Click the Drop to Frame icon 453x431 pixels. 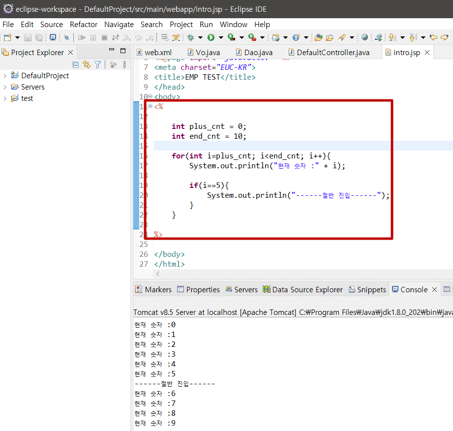coord(165,37)
